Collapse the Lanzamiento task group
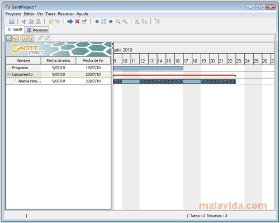280x223 pixels. (x=9, y=75)
